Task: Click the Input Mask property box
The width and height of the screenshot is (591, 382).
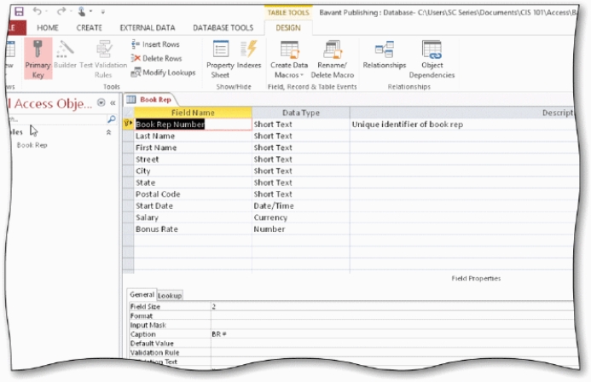Action: tap(392, 325)
